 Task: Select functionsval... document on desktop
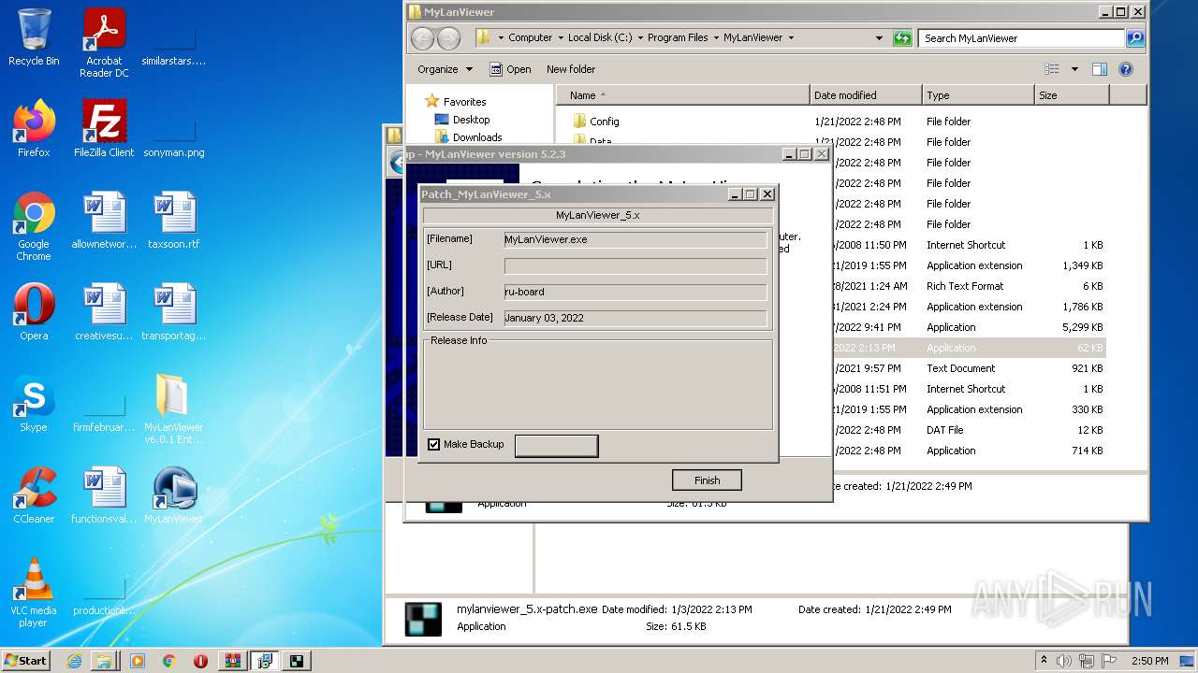pyautogui.click(x=104, y=494)
